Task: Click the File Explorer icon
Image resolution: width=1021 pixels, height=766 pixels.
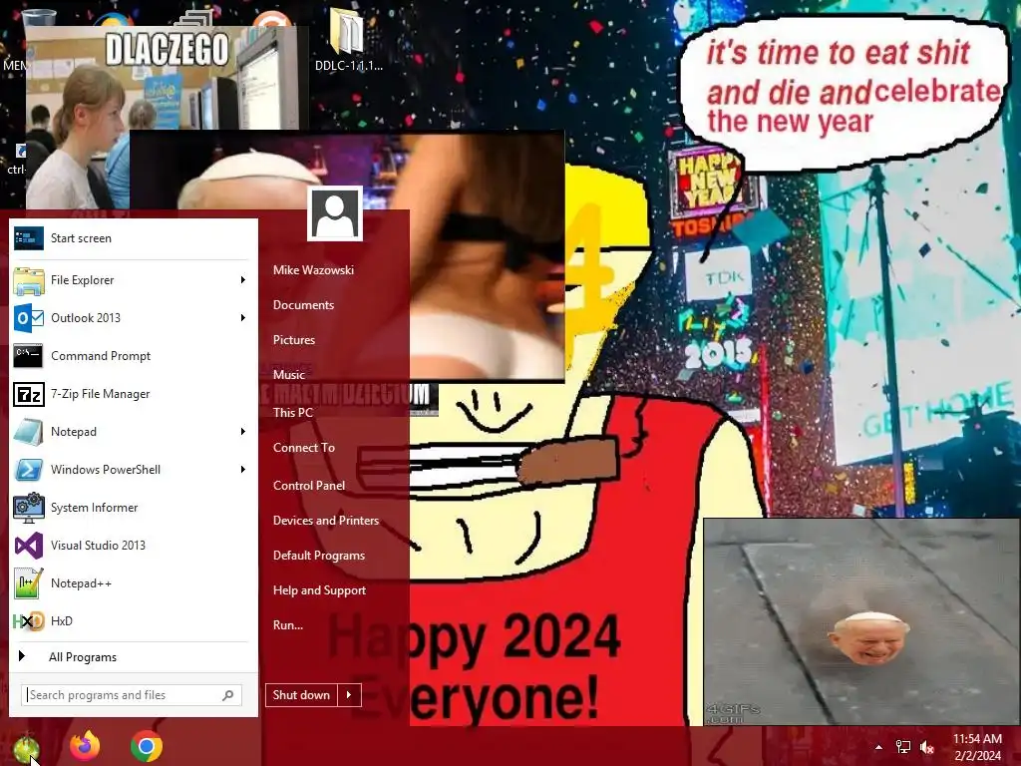Action: (29, 280)
